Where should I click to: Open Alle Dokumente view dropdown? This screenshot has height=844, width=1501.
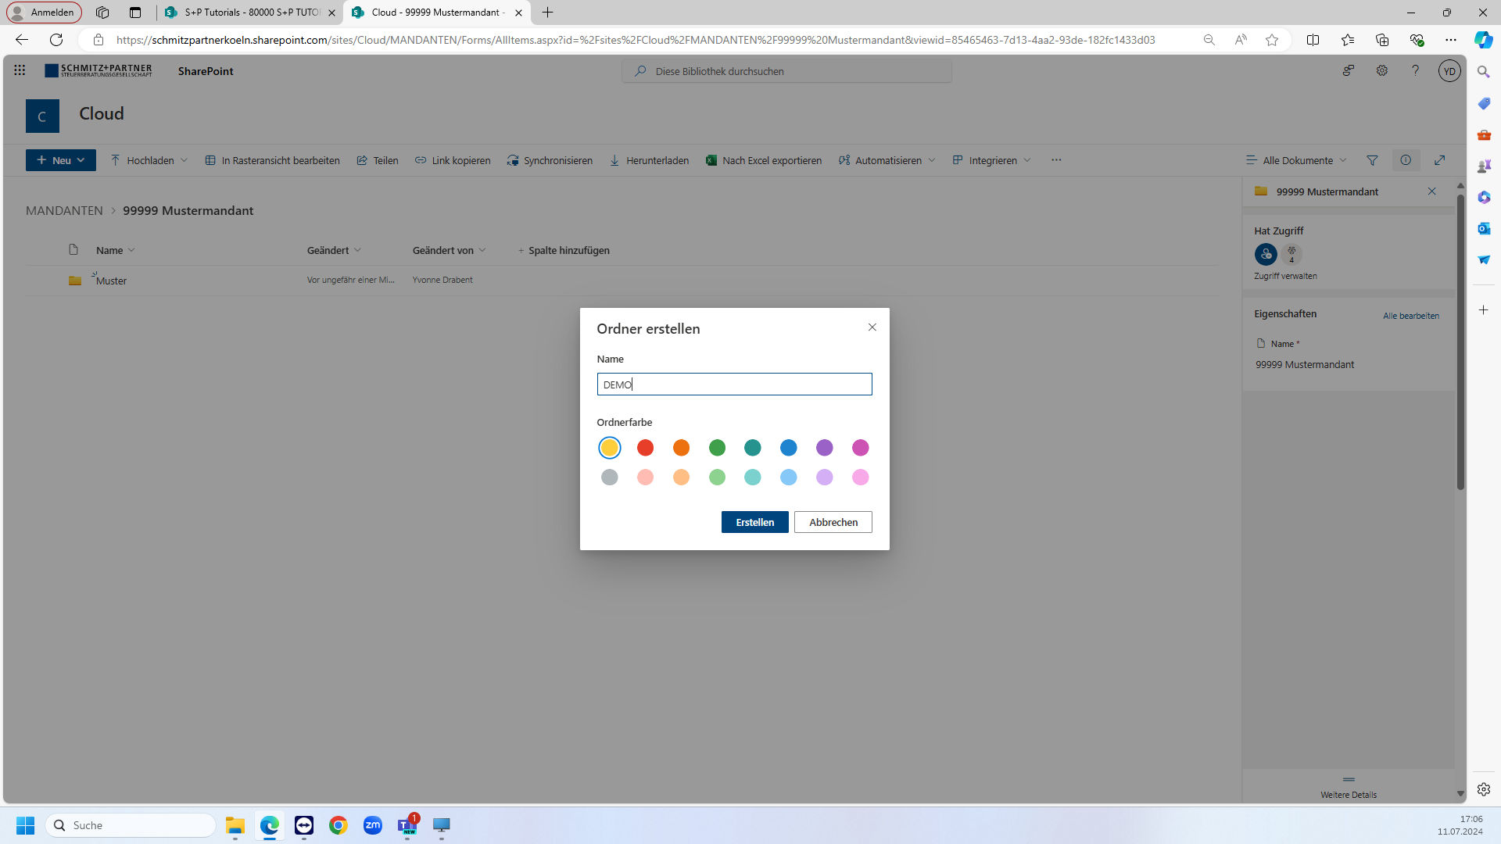point(1297,160)
